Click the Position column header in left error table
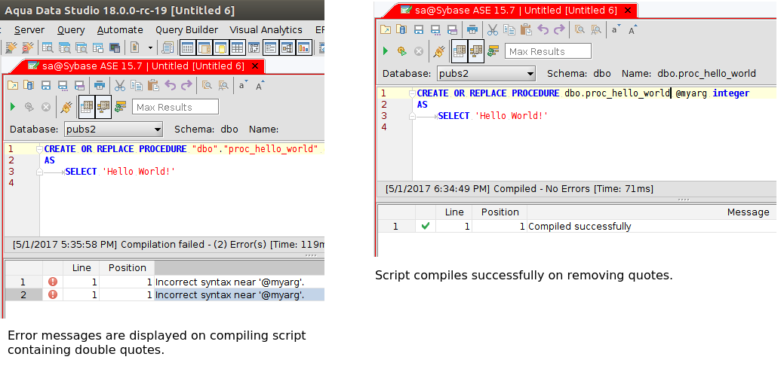This screenshot has width=784, height=372. tap(127, 268)
